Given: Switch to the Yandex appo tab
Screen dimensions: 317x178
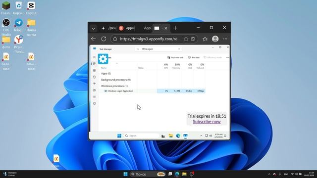Looking at the screenshot, I should pos(126,28).
